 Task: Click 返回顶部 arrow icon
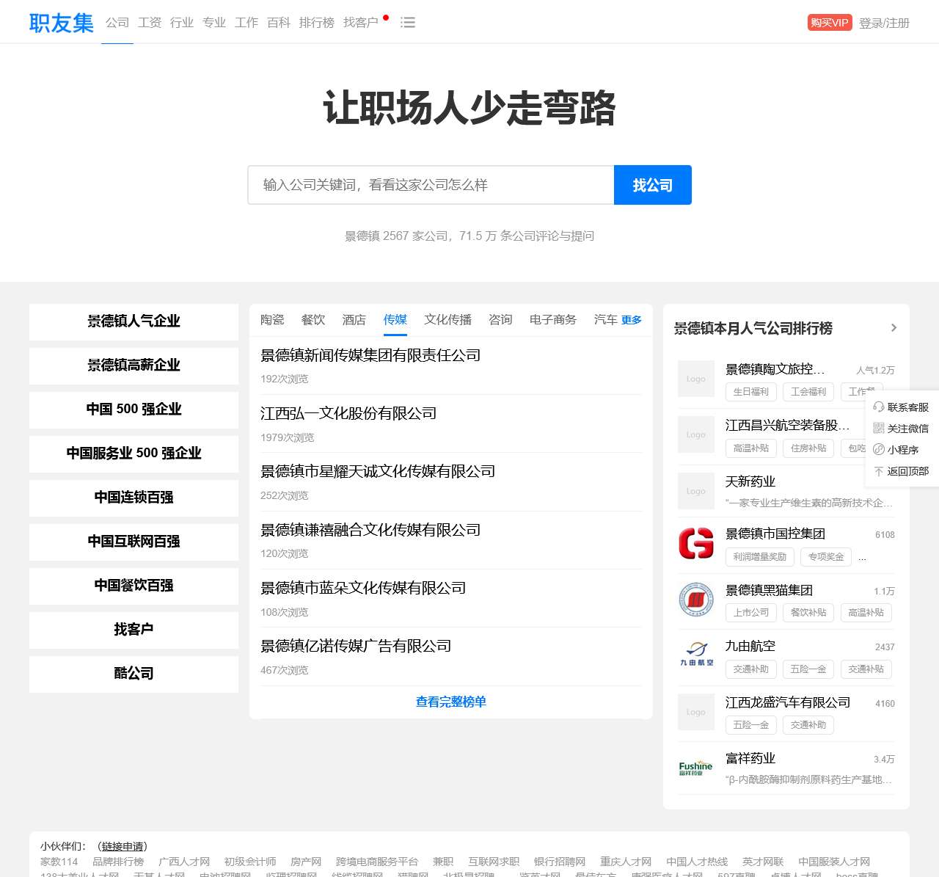pyautogui.click(x=879, y=471)
